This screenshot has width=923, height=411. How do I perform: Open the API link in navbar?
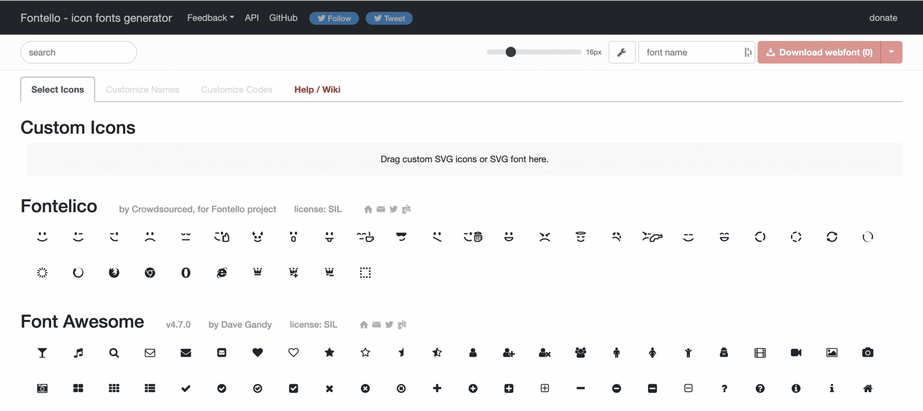coord(252,18)
